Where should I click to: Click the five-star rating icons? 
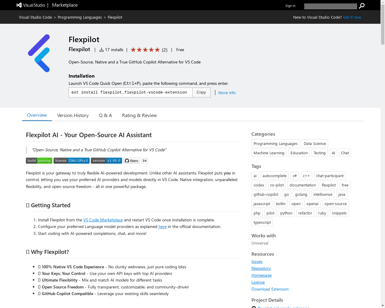coord(145,50)
